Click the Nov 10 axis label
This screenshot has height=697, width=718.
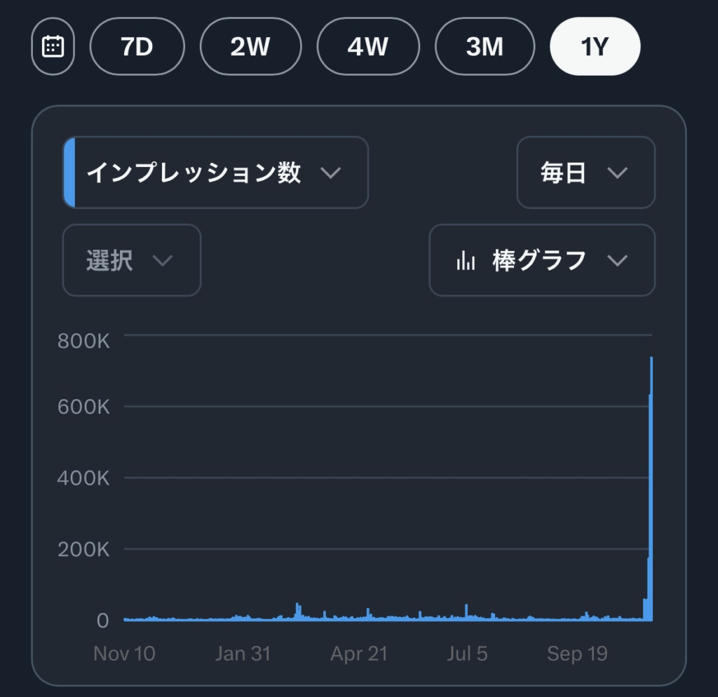[x=124, y=654]
